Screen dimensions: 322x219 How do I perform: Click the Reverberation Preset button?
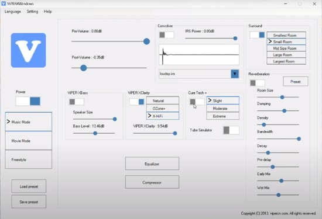coord(296,82)
